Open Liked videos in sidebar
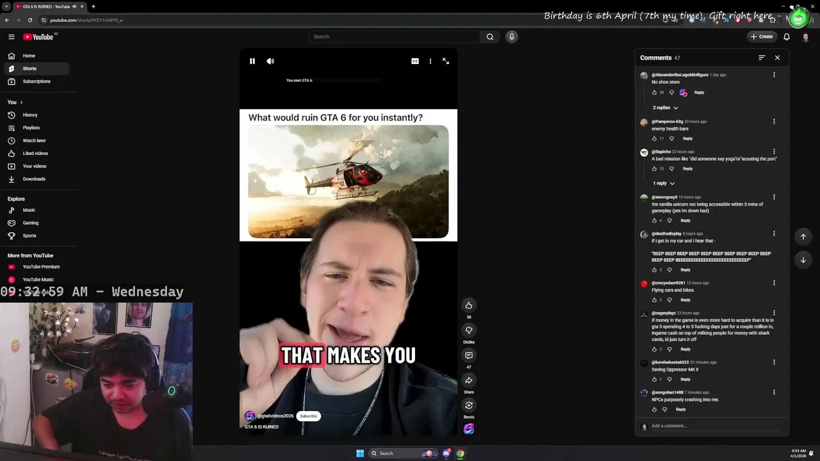Image resolution: width=820 pixels, height=461 pixels. 36,154
